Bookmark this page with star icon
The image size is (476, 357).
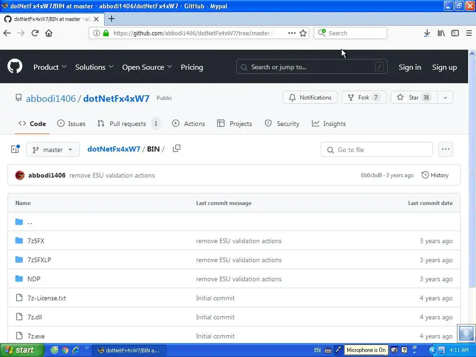303,33
